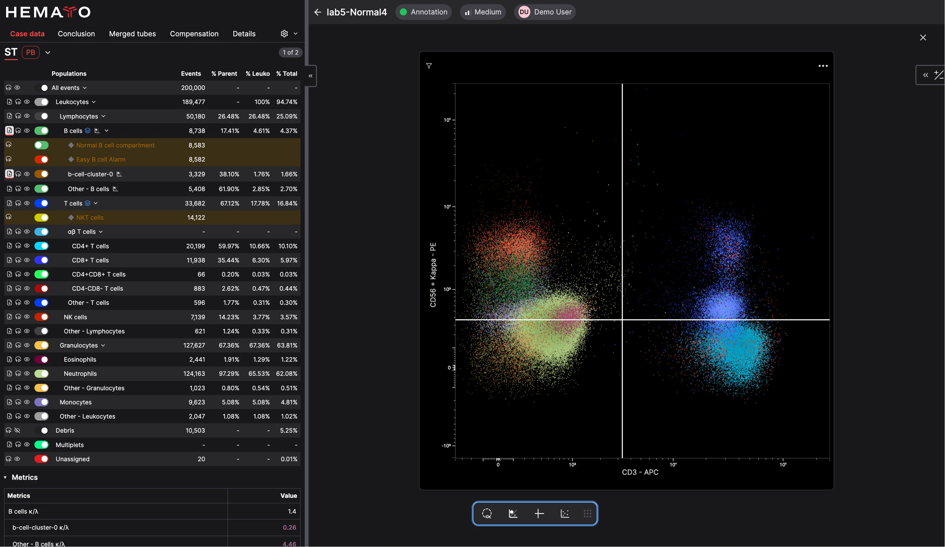Toggle eye icon on CD4+ T cells row

27,246
